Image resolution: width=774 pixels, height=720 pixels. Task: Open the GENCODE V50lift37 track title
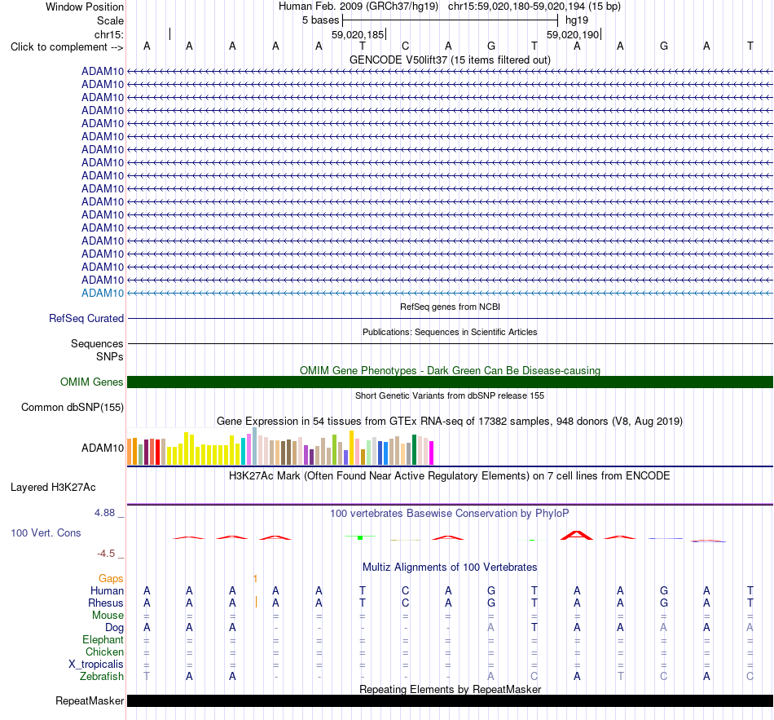(450, 60)
